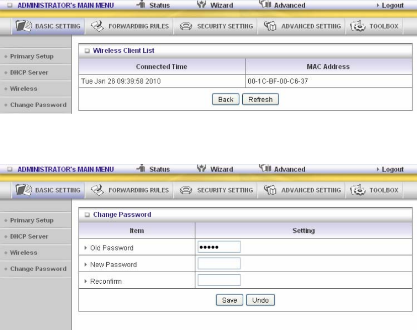Click the Toolbox gear icon in upper panel

tap(358, 26)
